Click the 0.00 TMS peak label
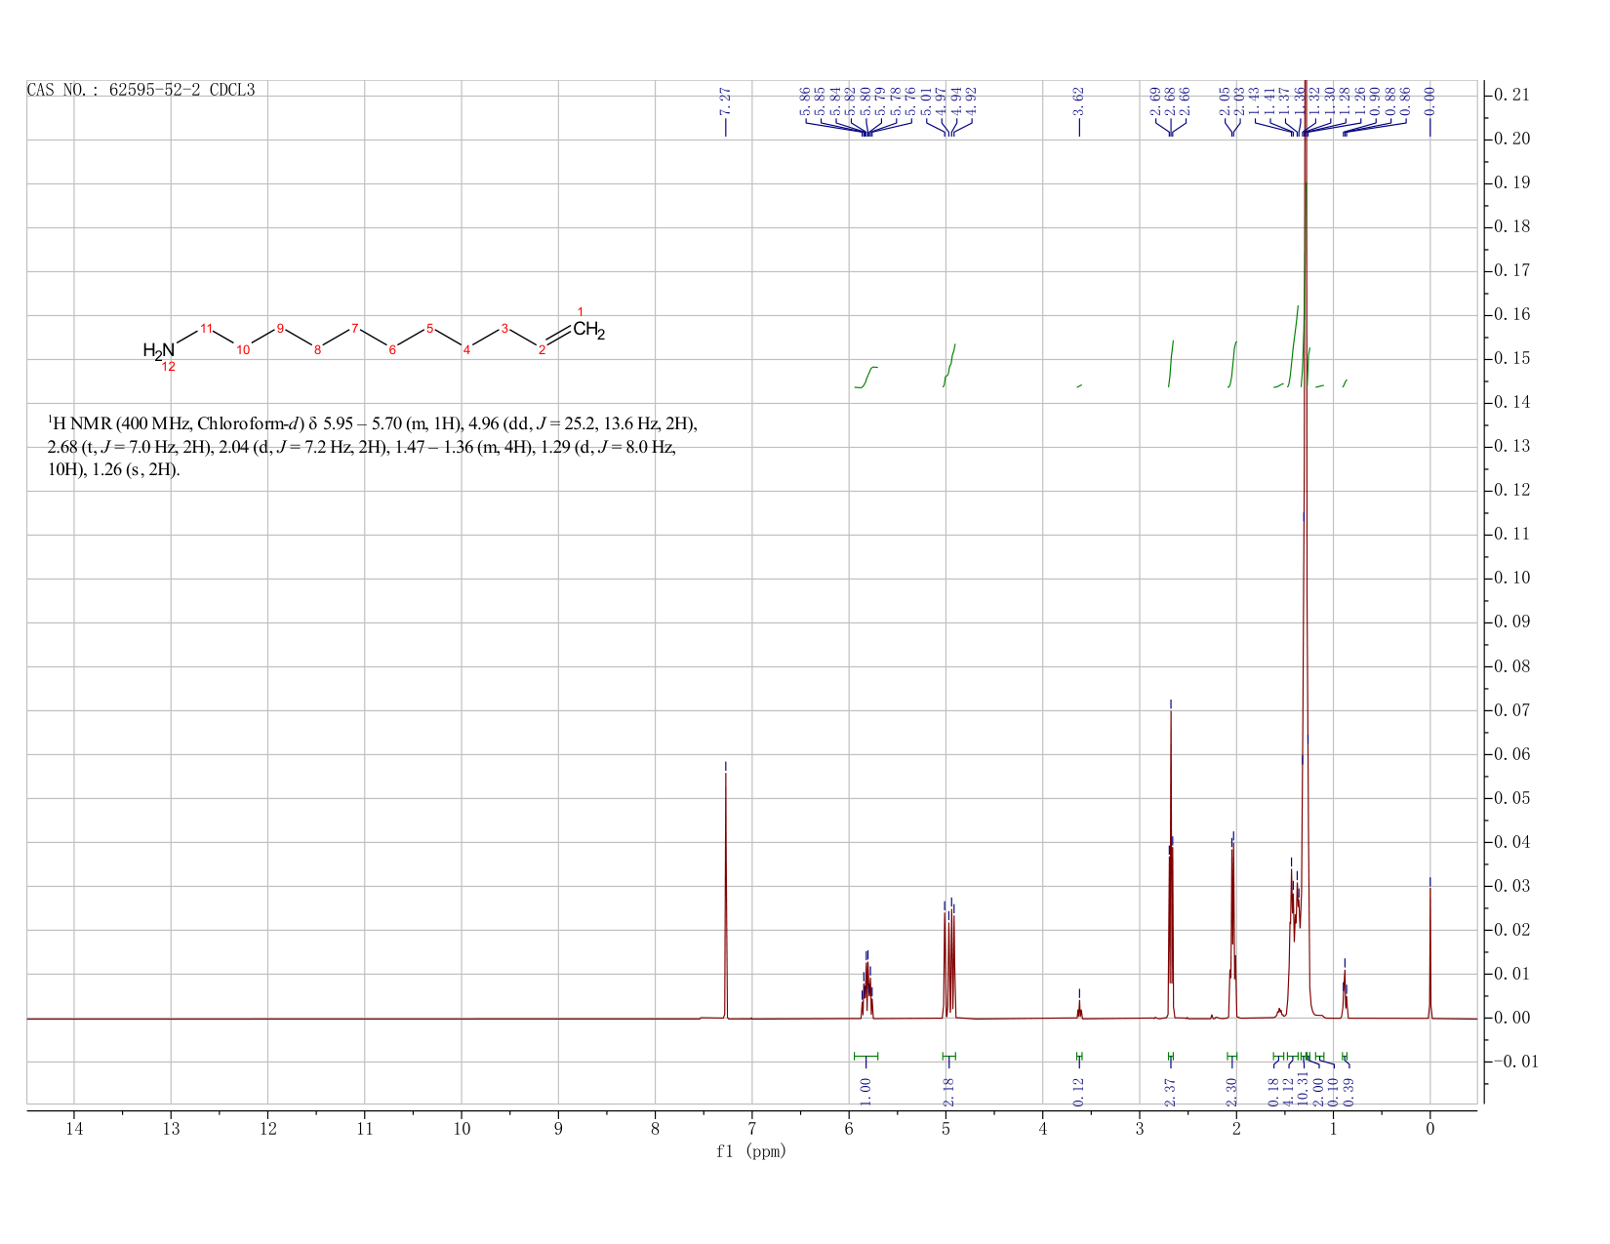This screenshot has width=1610, height=1244. click(x=1429, y=100)
